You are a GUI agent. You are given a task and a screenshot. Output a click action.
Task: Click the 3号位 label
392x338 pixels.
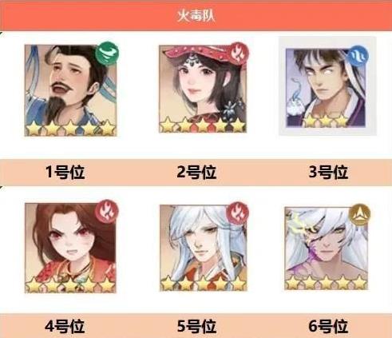[x=328, y=172]
